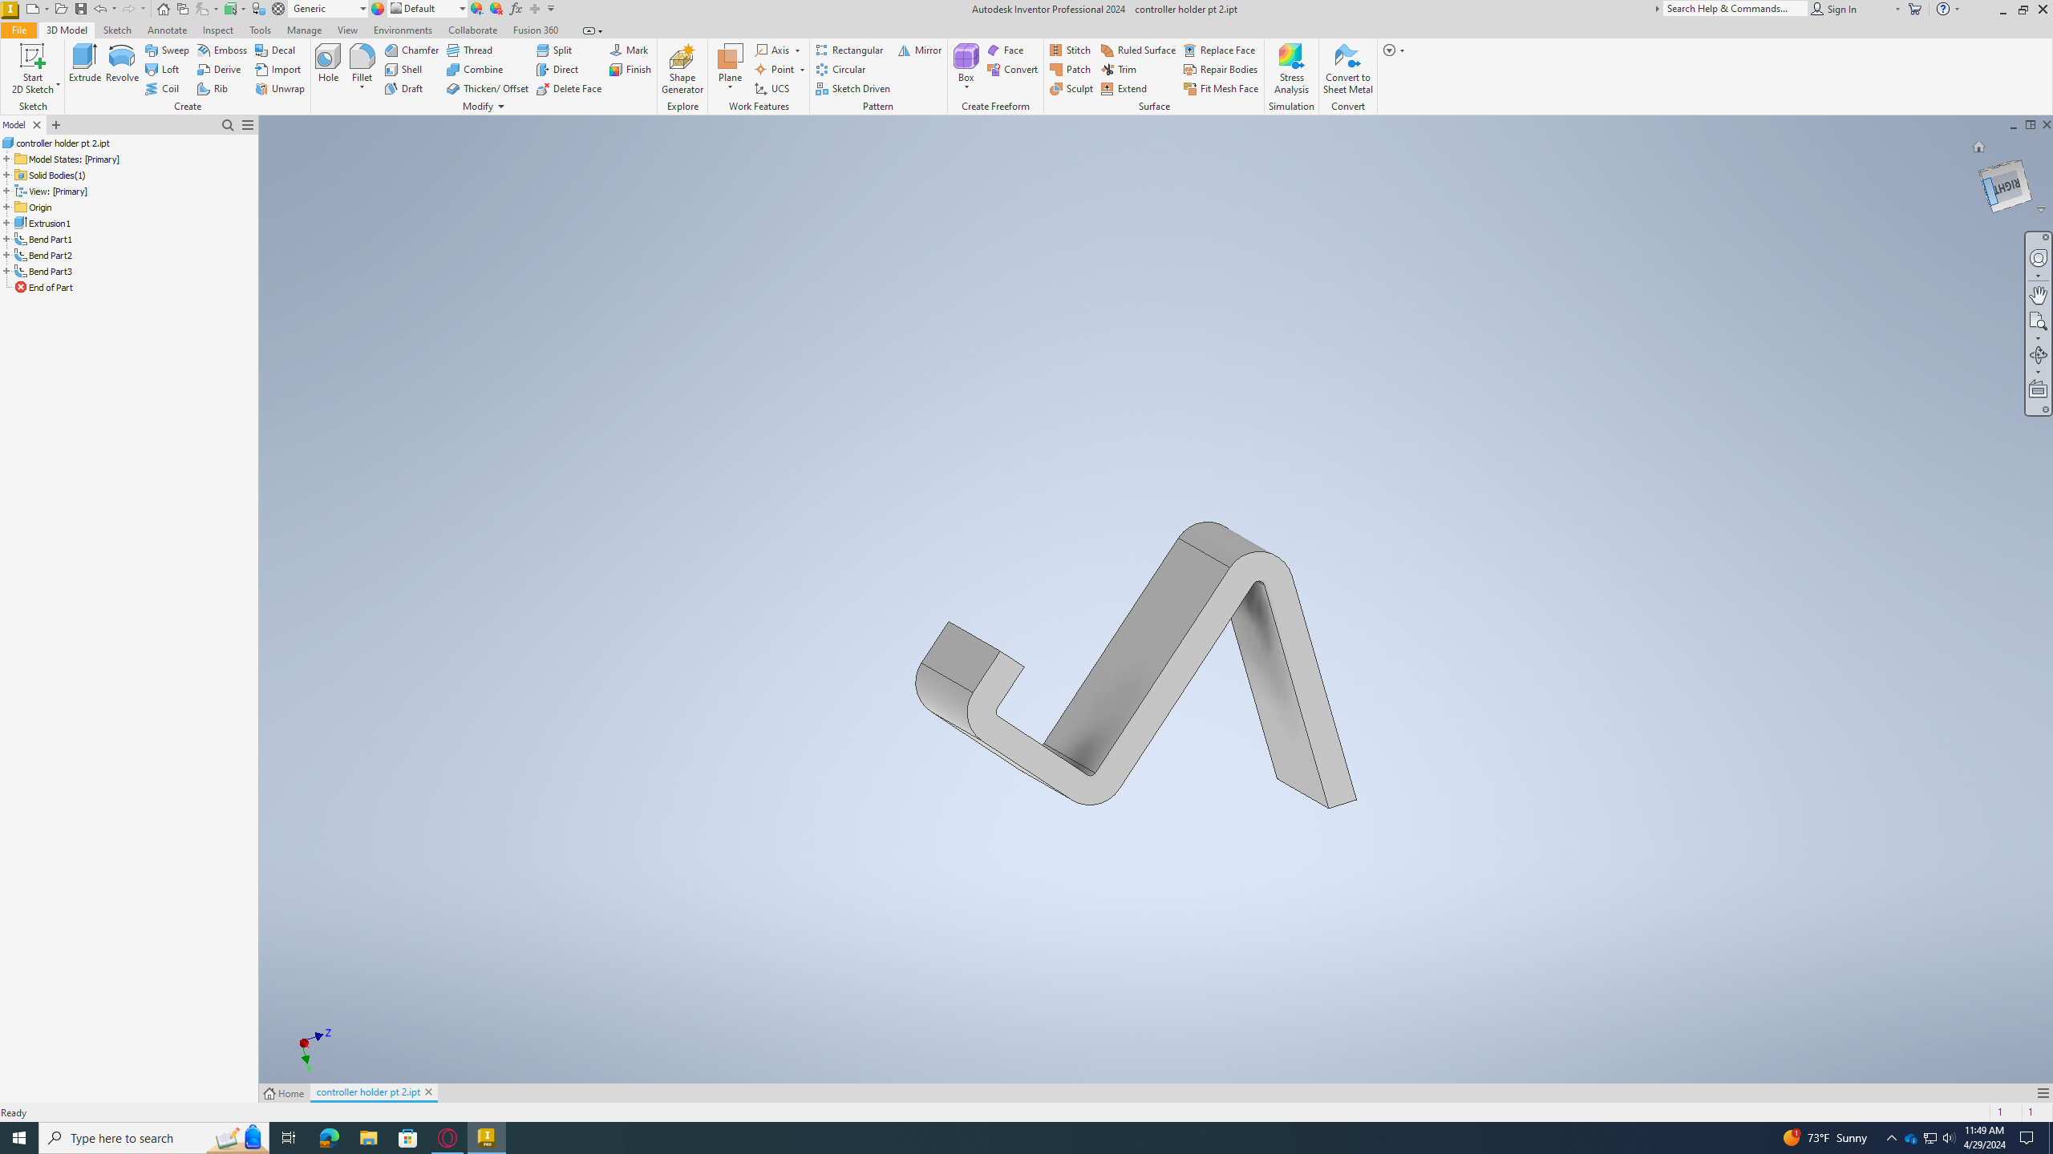Image resolution: width=2053 pixels, height=1154 pixels.
Task: Select Thicken/Offset tool
Action: click(488, 88)
